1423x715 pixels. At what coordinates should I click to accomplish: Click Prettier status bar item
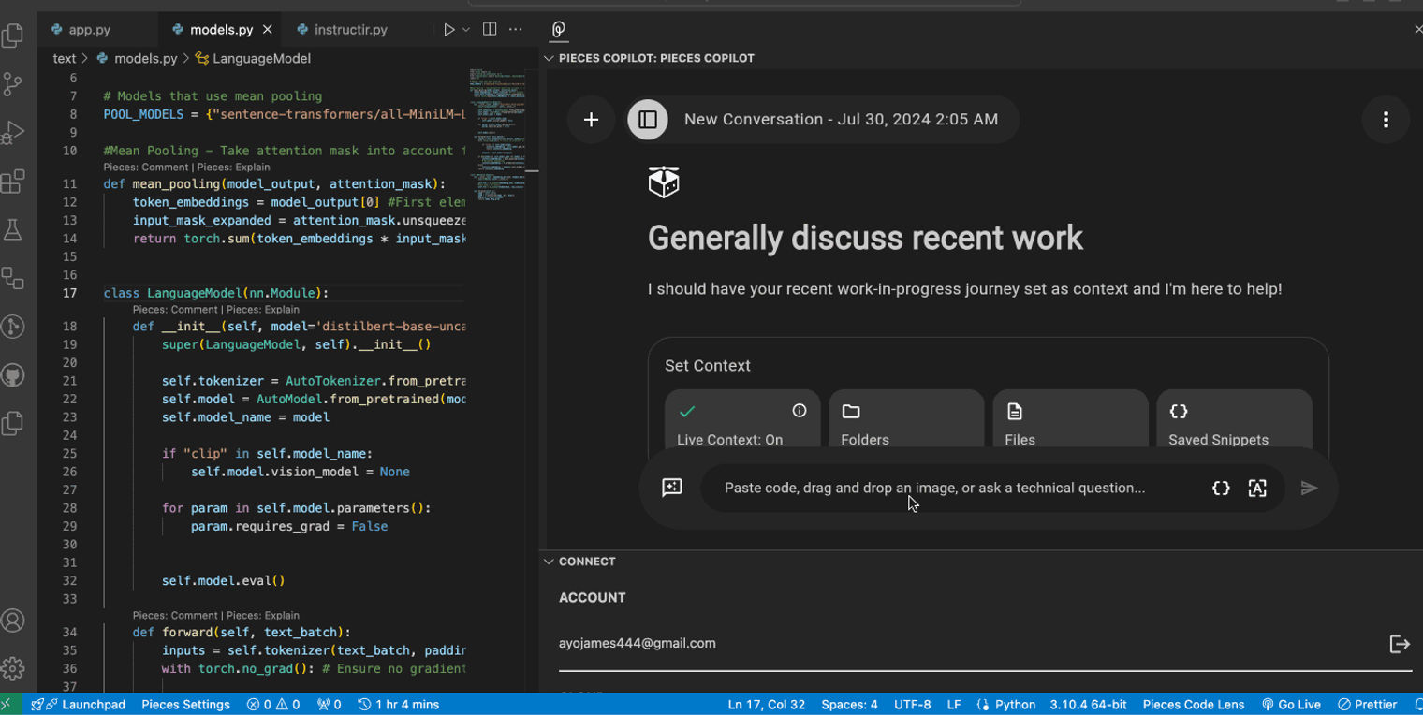pos(1368,705)
